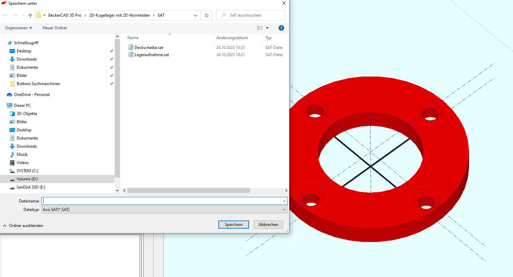This screenshot has height=277, width=513.
Task: Sort by the Name column header
Action: pos(133,38)
